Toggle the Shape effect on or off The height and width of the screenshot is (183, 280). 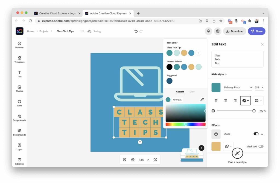coord(256,134)
